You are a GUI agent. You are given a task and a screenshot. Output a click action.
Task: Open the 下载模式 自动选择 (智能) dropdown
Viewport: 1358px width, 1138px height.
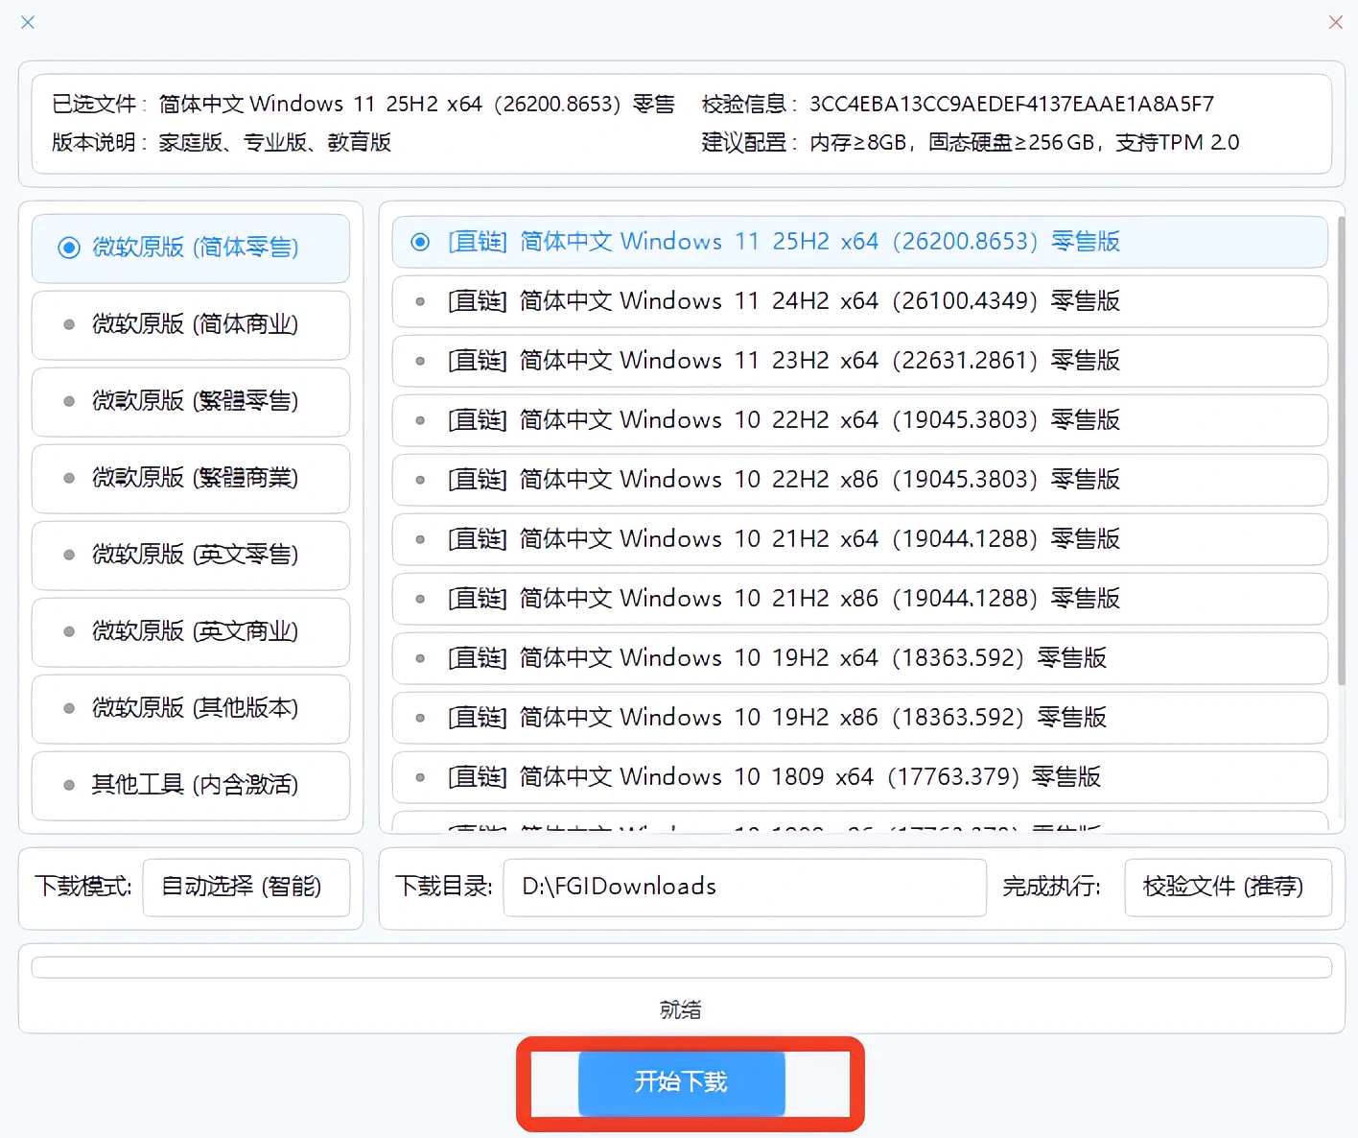[x=246, y=888]
